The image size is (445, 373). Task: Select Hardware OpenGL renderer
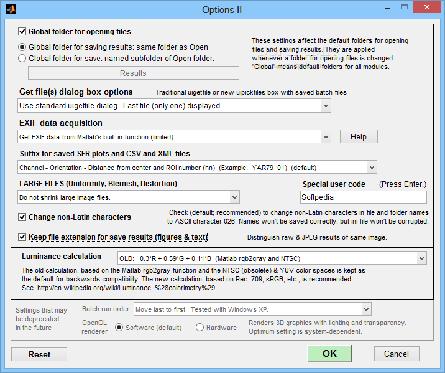(x=200, y=328)
